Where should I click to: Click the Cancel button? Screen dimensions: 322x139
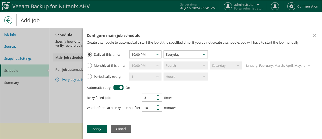(121, 129)
